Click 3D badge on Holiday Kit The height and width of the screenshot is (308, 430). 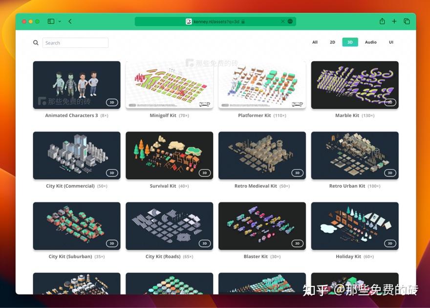(x=390, y=243)
